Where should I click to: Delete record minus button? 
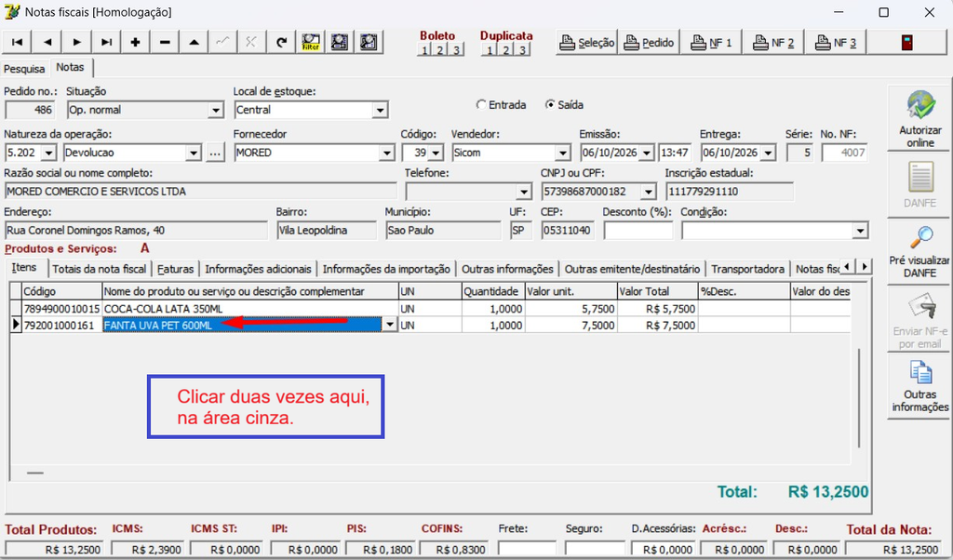coord(165,42)
